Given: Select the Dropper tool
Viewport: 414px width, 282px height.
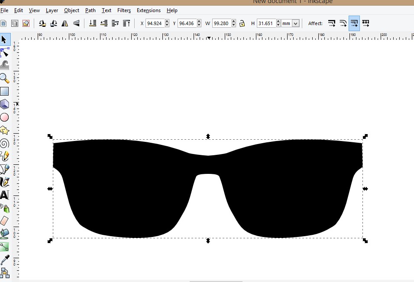Looking at the screenshot, I should coord(6,260).
